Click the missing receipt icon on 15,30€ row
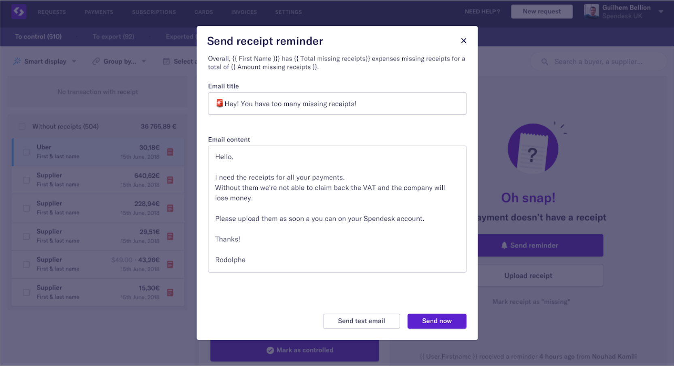The height and width of the screenshot is (367, 674). click(170, 292)
